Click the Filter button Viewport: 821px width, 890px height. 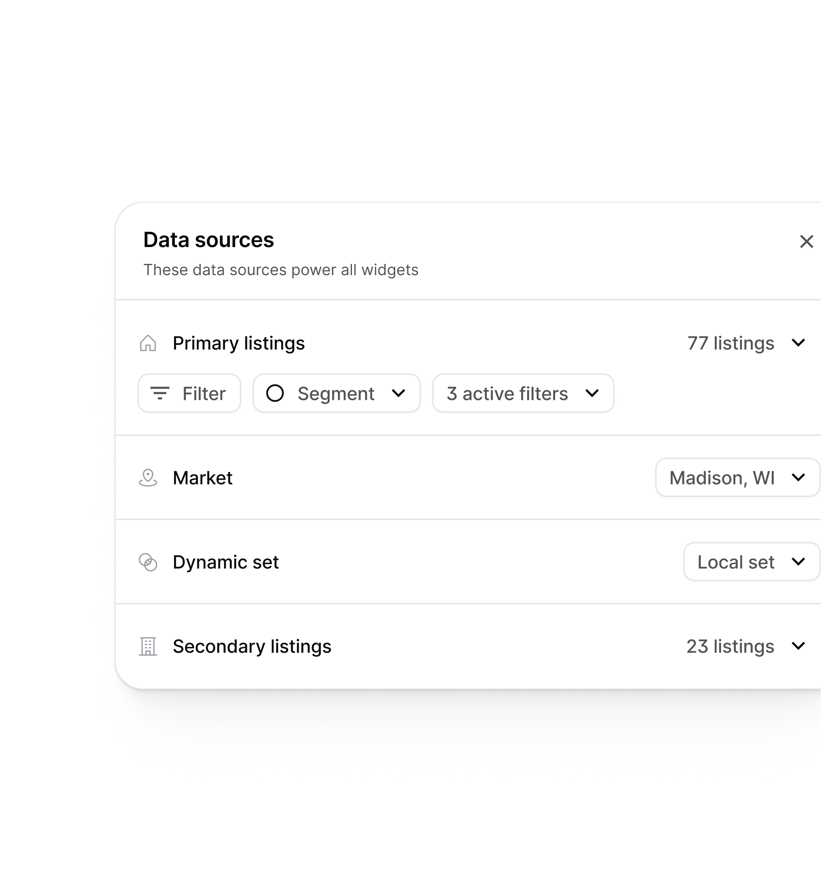click(189, 393)
